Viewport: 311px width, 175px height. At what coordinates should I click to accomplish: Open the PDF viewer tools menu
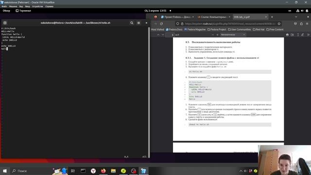(x=308, y=35)
